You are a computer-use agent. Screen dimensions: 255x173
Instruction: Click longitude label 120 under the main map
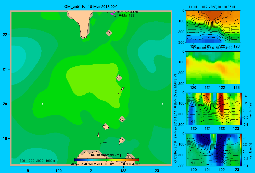point(59,170)
